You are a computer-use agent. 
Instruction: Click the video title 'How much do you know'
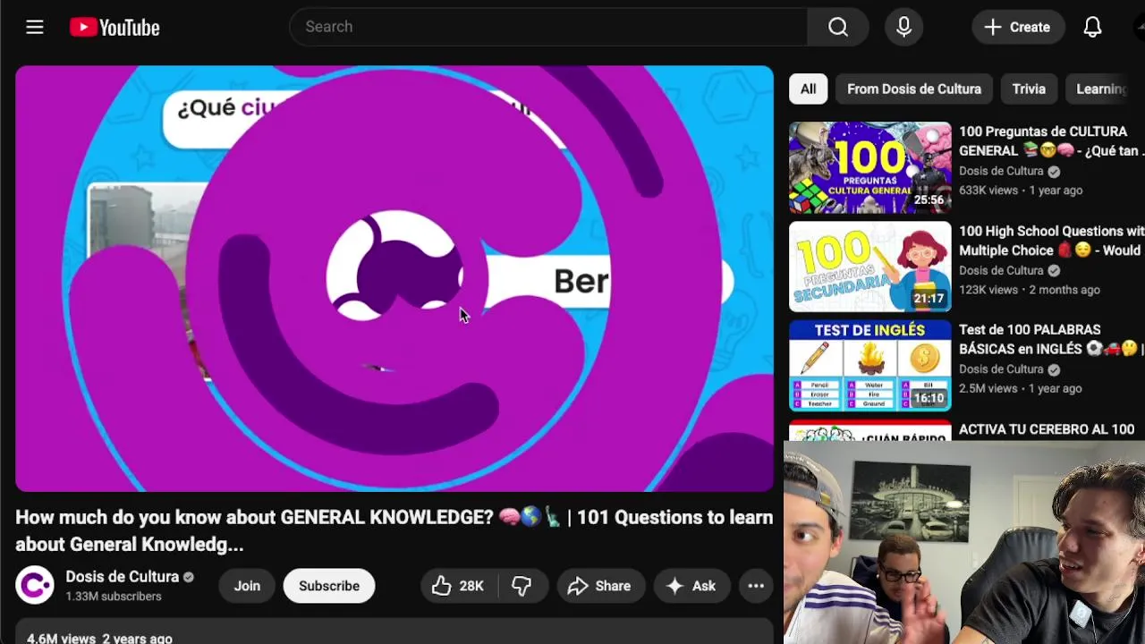[x=394, y=530]
